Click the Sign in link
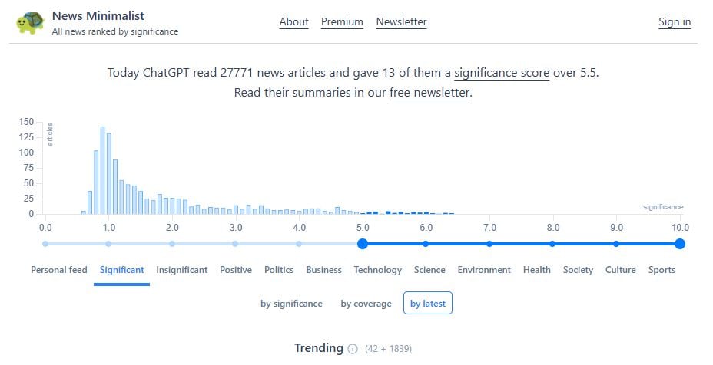This screenshot has height=365, width=713. tap(675, 21)
